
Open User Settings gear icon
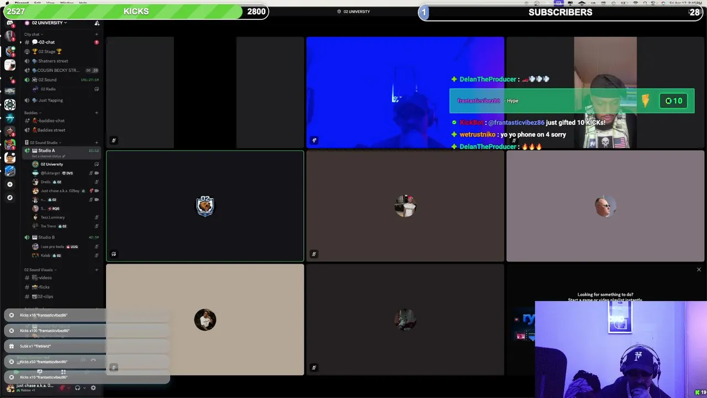93,388
